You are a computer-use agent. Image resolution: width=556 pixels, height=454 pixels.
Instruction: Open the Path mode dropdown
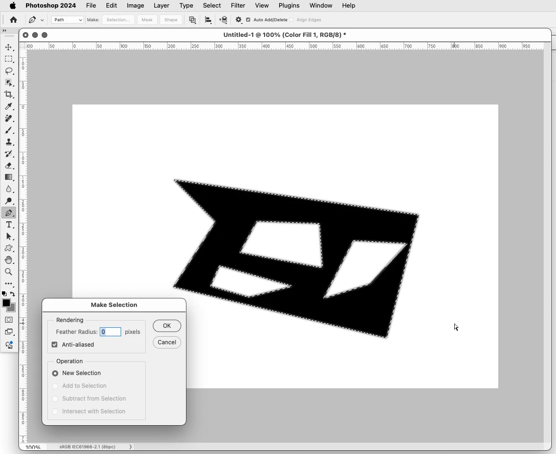tap(67, 20)
